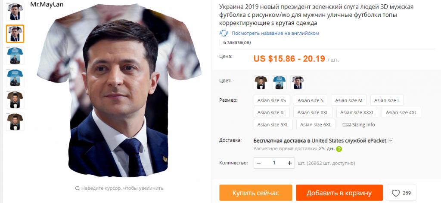The image size is (441, 203).
Task: Click the heart wishlist icon showing 269
Action: pos(396,193)
